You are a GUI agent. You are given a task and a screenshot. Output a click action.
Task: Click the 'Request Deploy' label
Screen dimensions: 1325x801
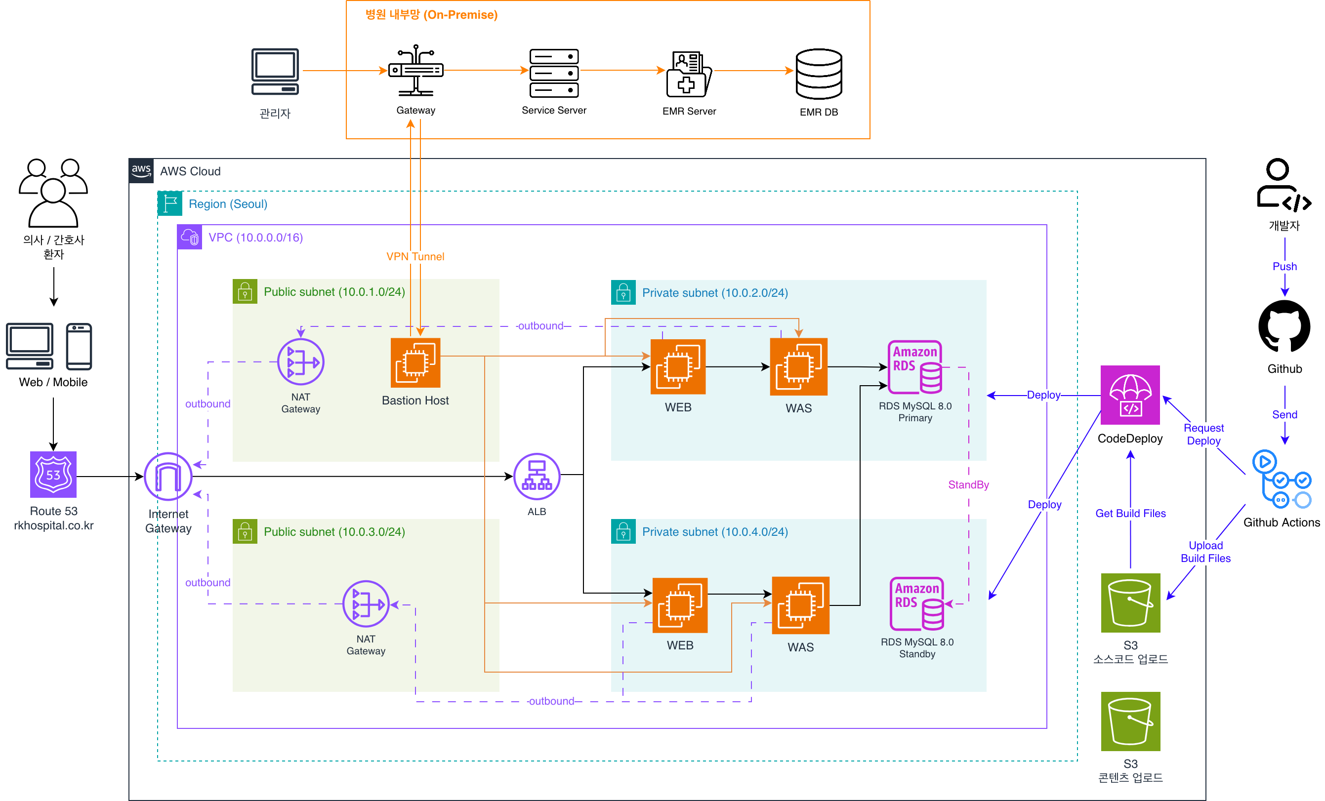[1203, 434]
